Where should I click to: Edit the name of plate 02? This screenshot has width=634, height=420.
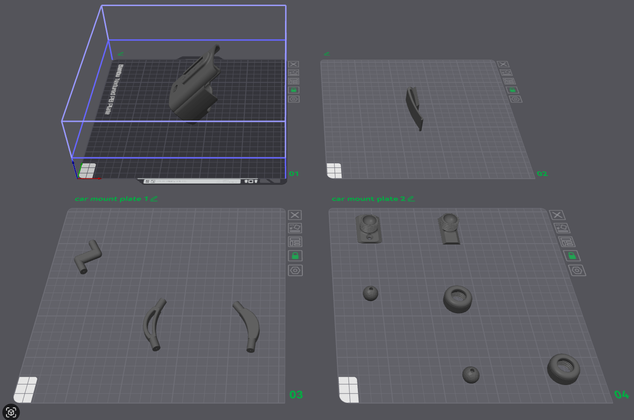pyautogui.click(x=327, y=54)
